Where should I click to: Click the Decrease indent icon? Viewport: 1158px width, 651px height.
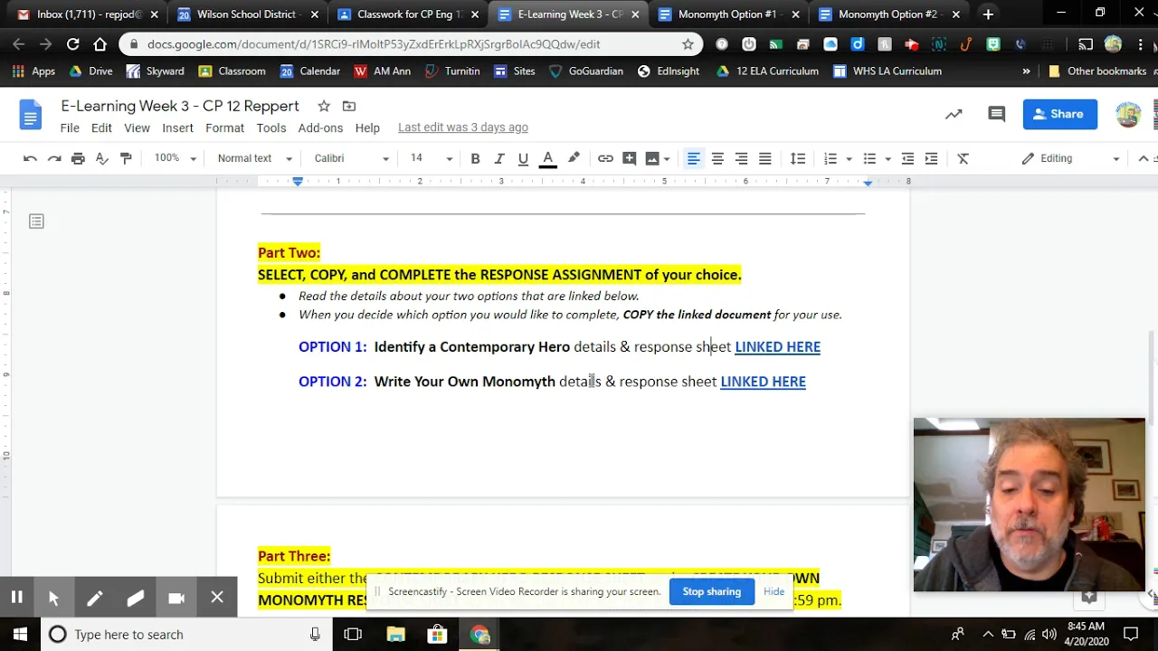pos(907,158)
